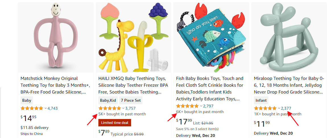Open the Matchstick Monkey teether image
Image resolution: width=327 pixels, height=138 pixels.
click(x=56, y=38)
